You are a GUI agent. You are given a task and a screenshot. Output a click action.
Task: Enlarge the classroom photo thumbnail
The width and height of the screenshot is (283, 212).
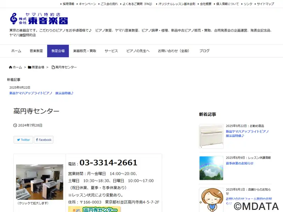[x=39, y=182]
